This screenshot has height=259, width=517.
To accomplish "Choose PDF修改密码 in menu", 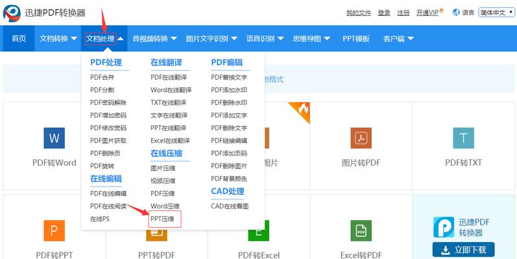I will [108, 128].
